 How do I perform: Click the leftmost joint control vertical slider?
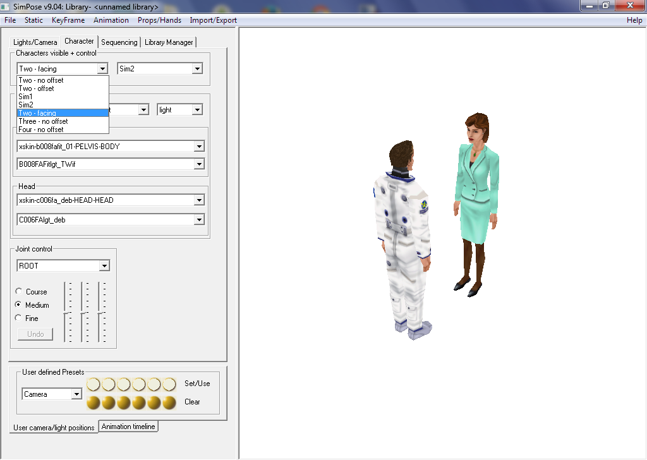click(x=65, y=311)
